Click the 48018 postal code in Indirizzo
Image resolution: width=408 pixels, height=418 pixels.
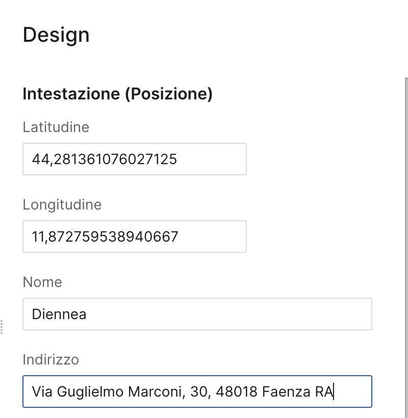point(237,391)
